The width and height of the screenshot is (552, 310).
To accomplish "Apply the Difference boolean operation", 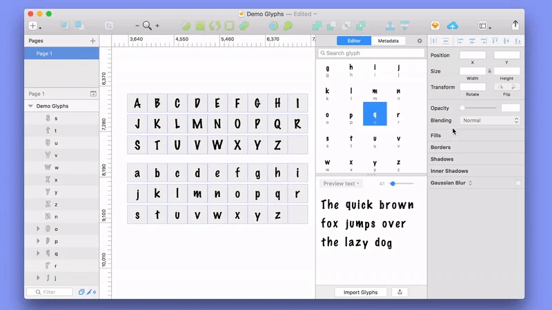I will click(361, 25).
